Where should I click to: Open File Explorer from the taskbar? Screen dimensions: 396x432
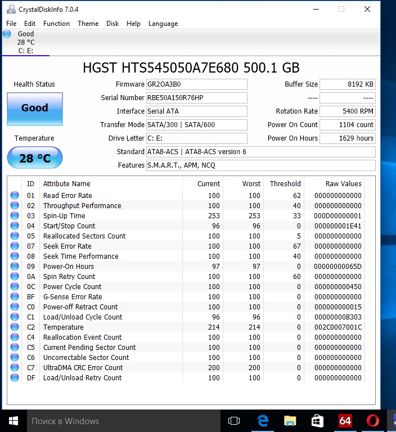point(290,421)
